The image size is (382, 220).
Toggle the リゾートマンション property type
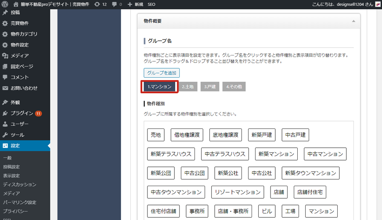[x=238, y=192]
